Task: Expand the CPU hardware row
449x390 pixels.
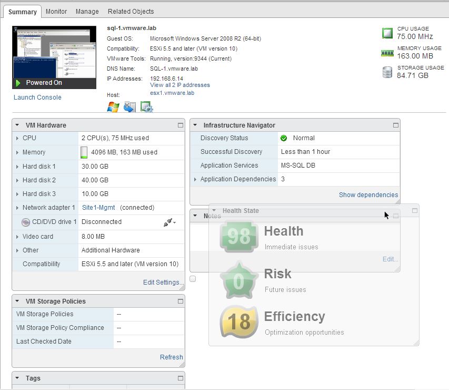Action: [17, 138]
